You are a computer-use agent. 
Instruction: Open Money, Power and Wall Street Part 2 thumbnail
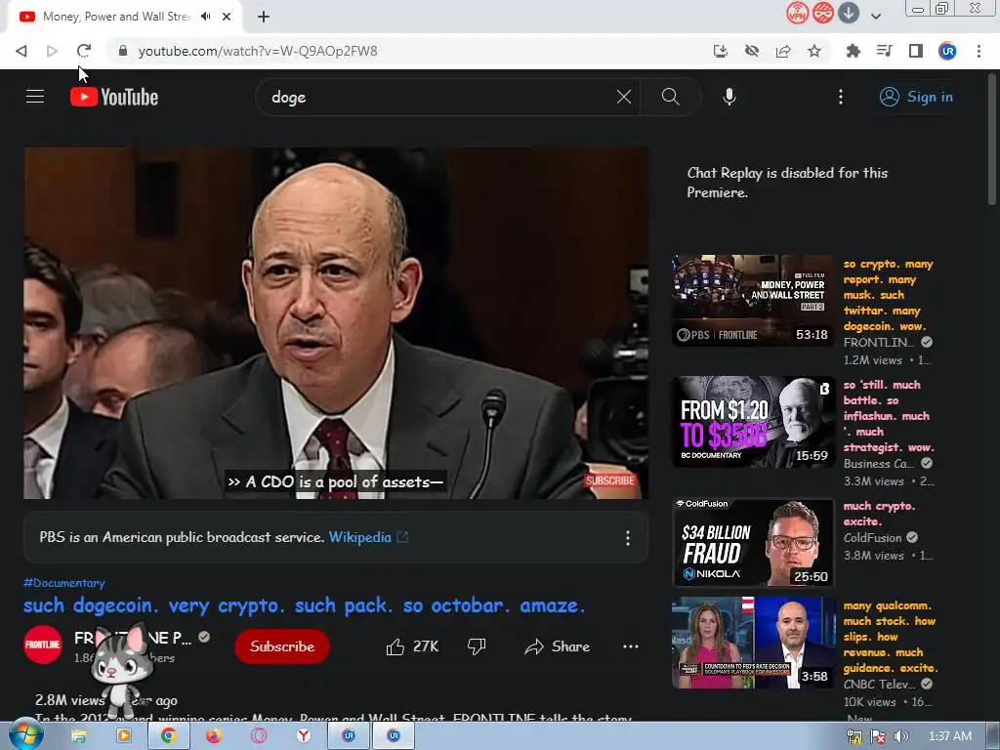(x=753, y=301)
